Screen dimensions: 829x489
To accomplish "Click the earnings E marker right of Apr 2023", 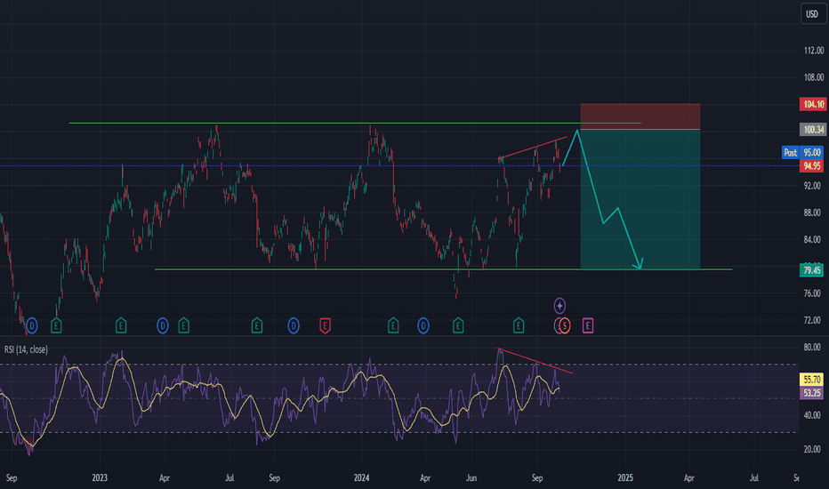I will click(183, 326).
